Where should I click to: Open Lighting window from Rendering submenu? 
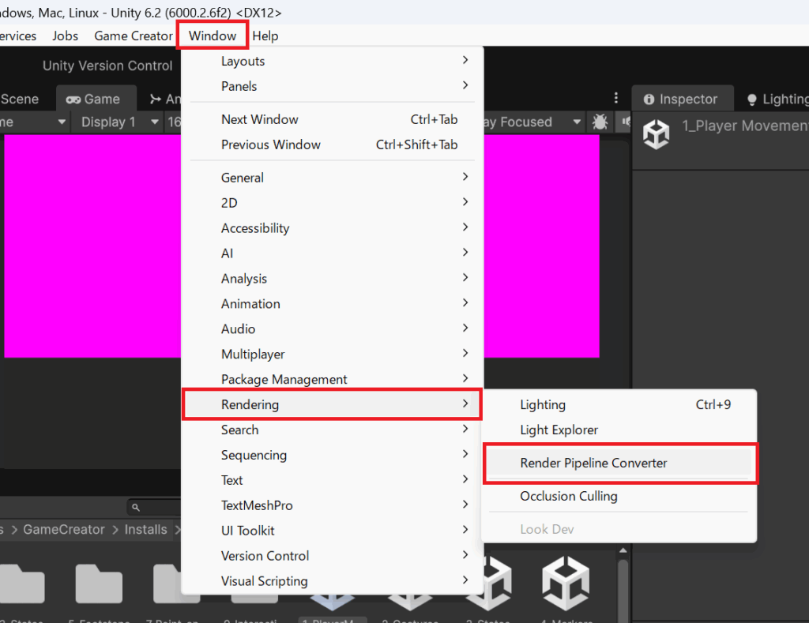pyautogui.click(x=543, y=404)
